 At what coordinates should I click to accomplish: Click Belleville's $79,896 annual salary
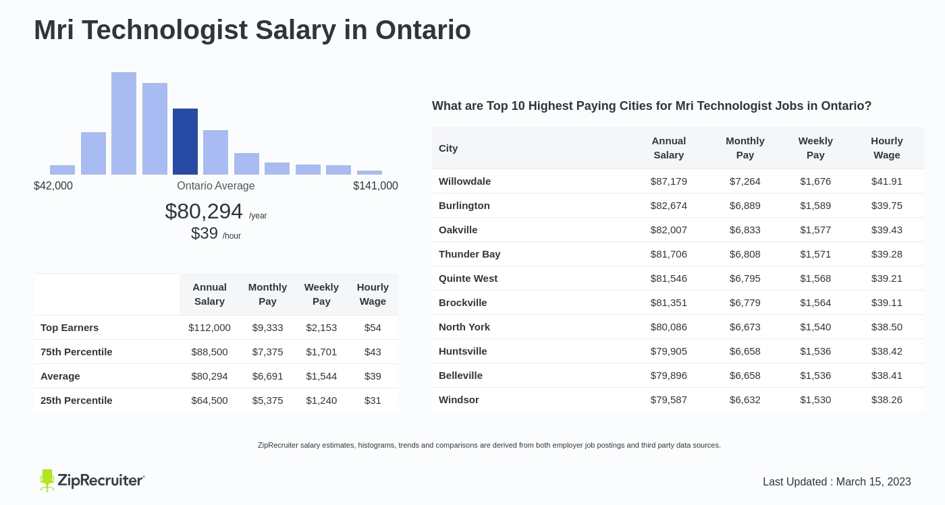(x=669, y=376)
